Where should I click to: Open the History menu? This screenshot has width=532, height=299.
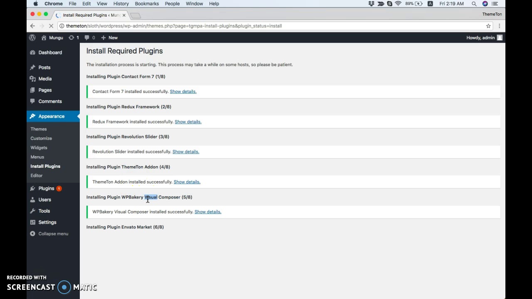pos(121,4)
